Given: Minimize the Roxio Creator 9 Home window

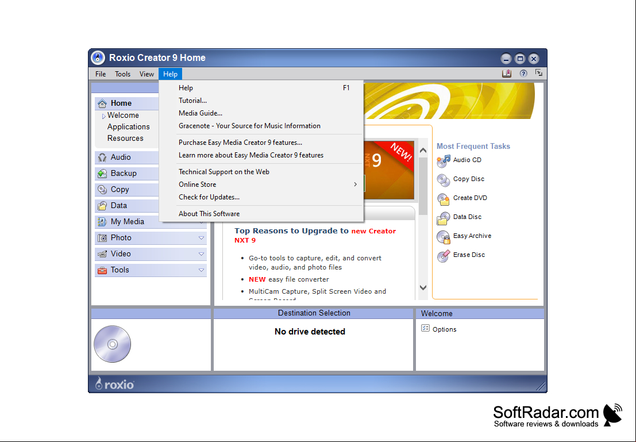Looking at the screenshot, I should coord(506,59).
